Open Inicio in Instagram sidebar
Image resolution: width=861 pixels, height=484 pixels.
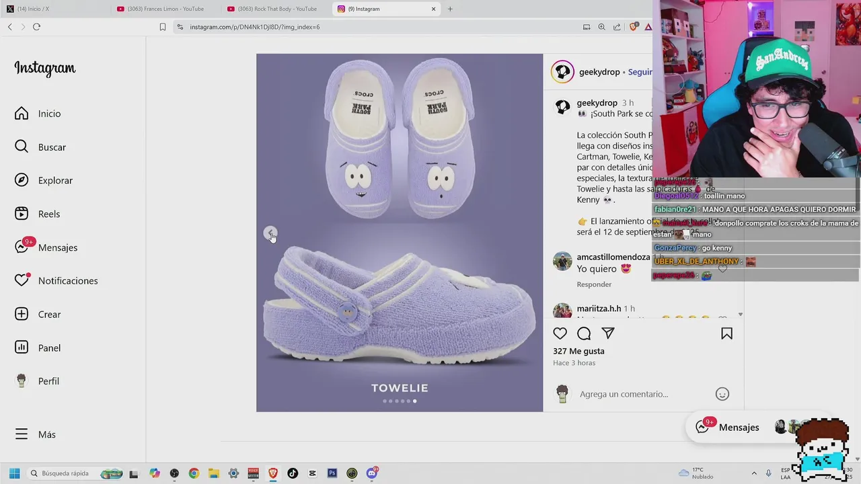pos(38,114)
